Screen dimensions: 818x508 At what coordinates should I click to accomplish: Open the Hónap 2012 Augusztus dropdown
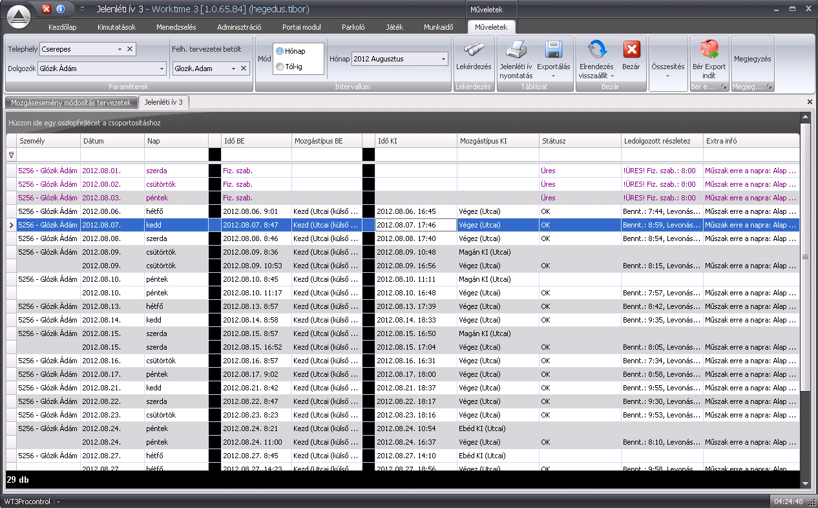[x=444, y=59]
